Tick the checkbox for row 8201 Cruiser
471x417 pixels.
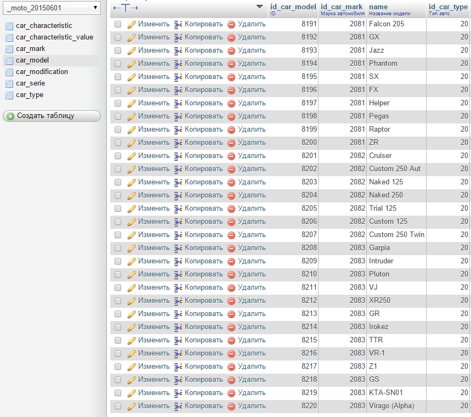click(x=118, y=156)
